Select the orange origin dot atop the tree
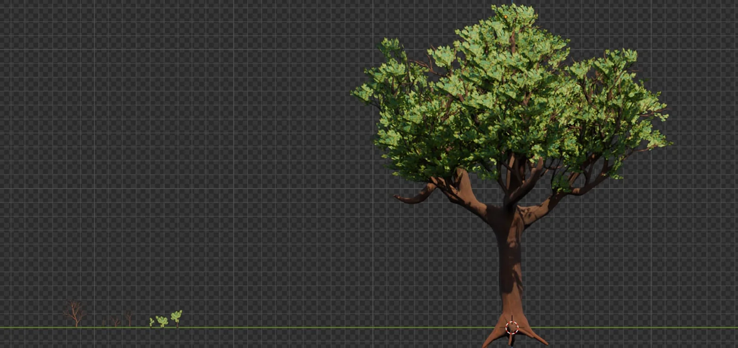The height and width of the screenshot is (348, 738). click(x=506, y=17)
